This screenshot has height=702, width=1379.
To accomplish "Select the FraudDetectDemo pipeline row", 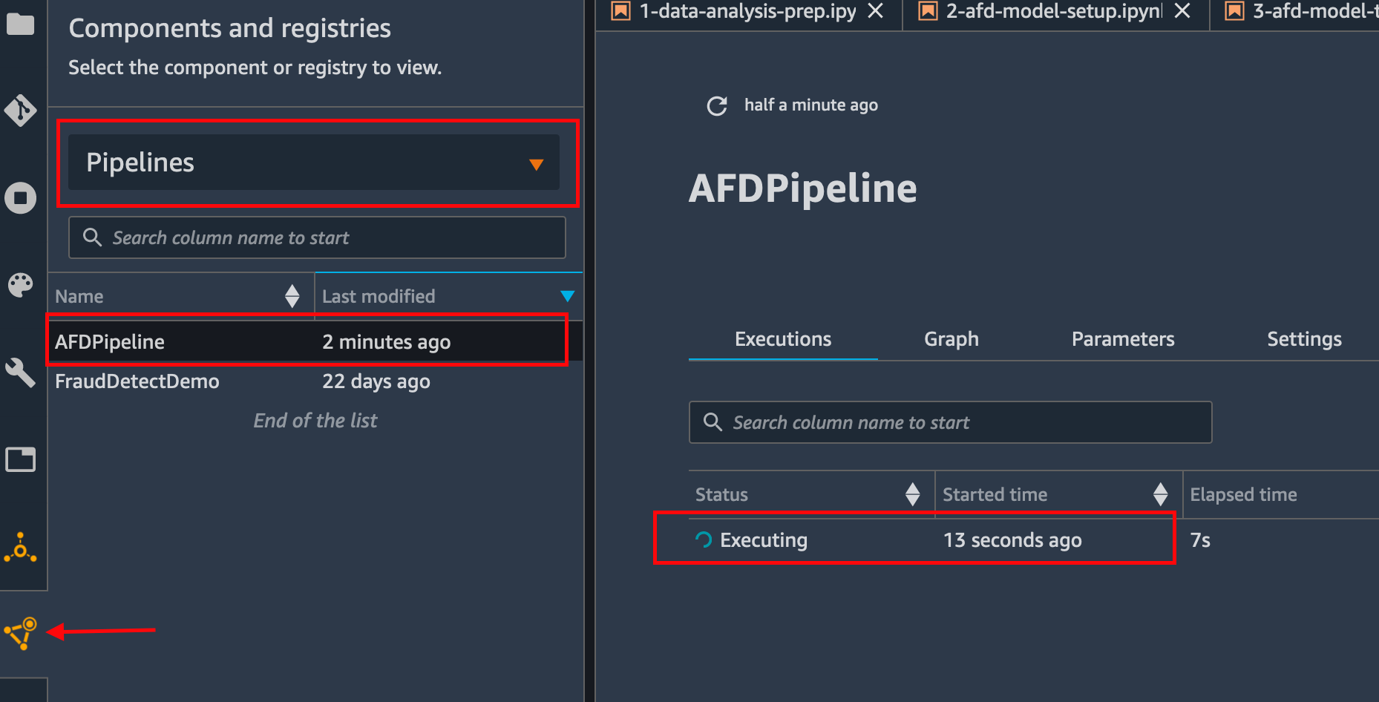I will coord(315,381).
